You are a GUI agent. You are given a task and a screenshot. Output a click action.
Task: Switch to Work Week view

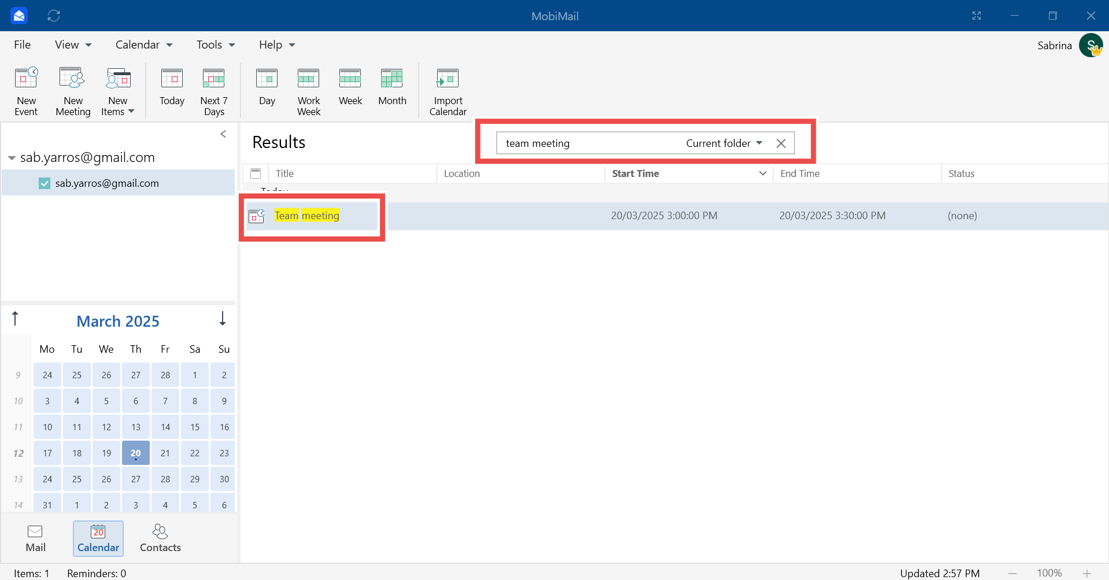pyautogui.click(x=309, y=91)
